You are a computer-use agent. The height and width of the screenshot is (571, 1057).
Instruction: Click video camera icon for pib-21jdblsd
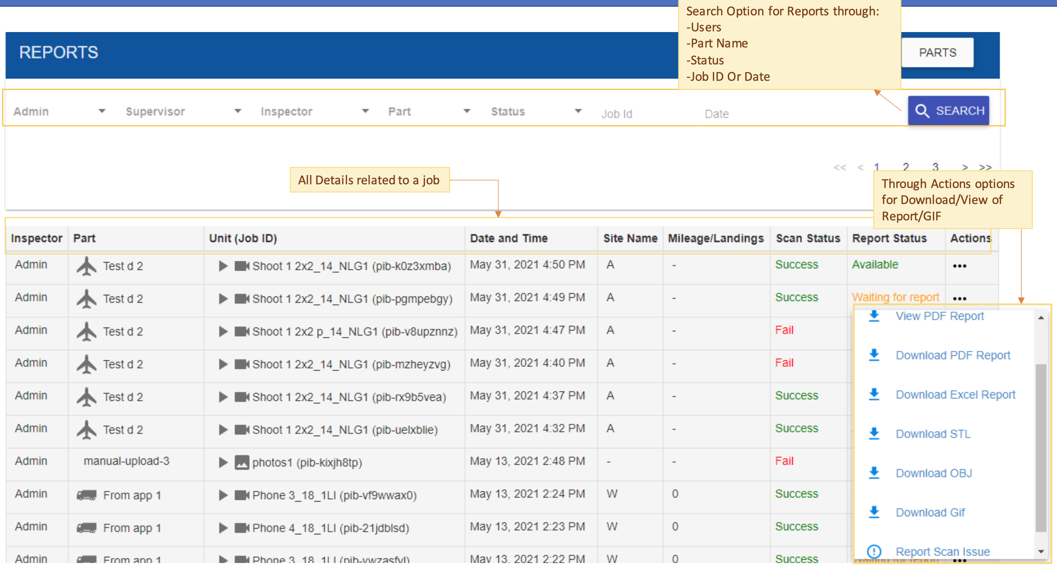tap(242, 528)
